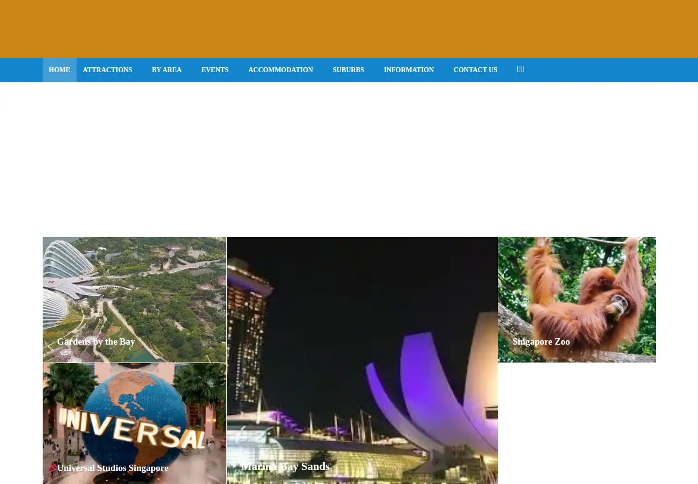Open the Home menu item
This screenshot has height=484, width=698.
tap(60, 70)
